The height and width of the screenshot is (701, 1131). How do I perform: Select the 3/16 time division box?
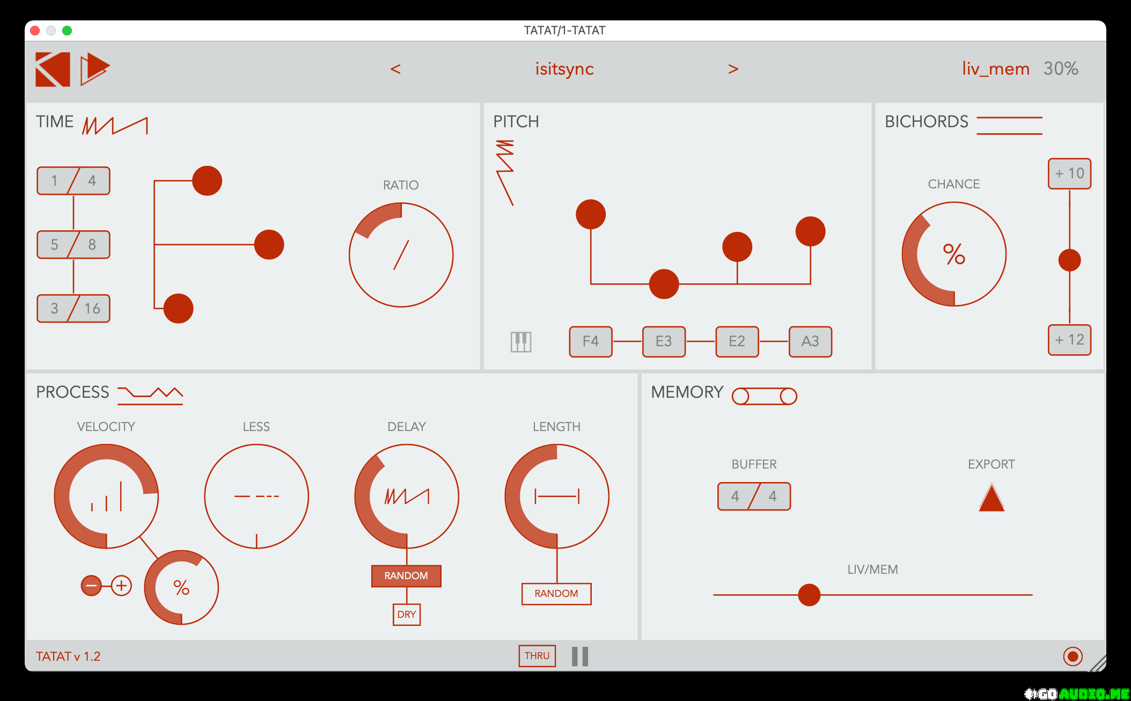pos(74,309)
